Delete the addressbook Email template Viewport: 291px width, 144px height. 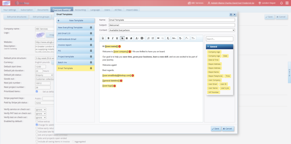[91, 39]
